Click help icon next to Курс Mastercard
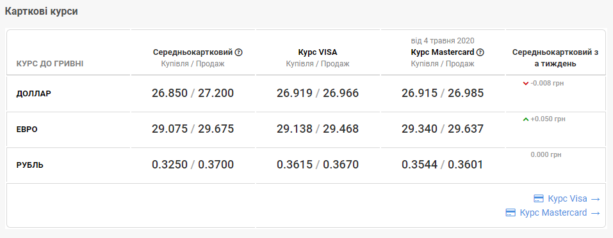This screenshot has height=238, width=613. pos(480,52)
